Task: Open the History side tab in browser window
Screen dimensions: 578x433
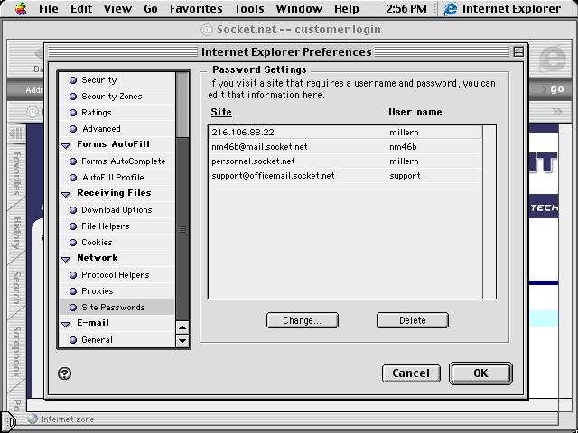Action: 16,233
